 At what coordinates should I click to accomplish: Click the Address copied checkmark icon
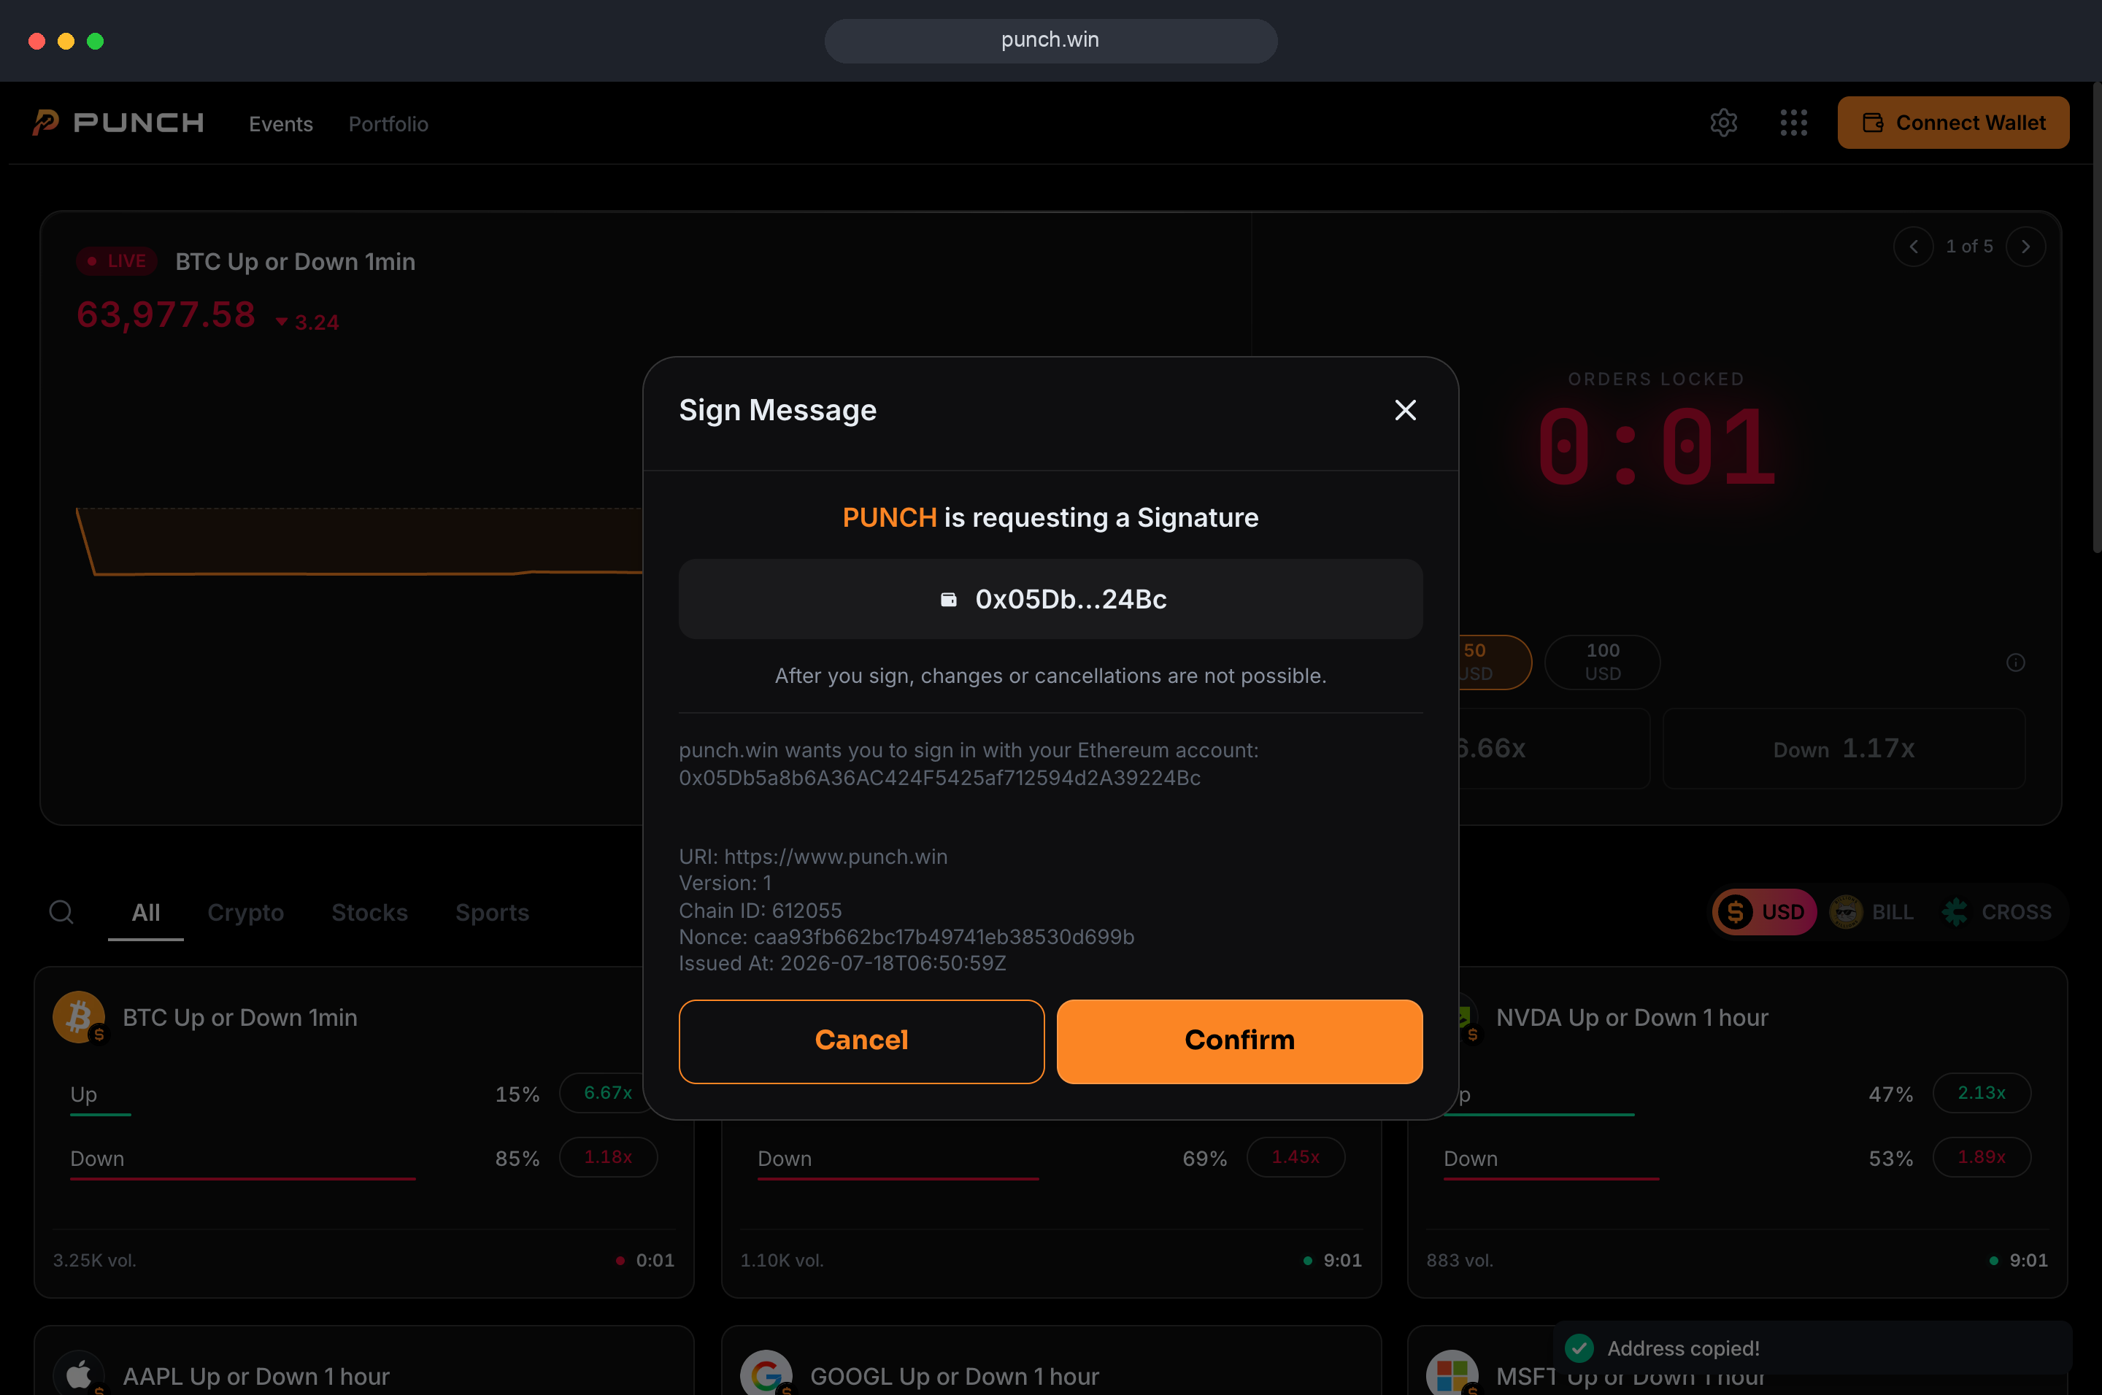pyautogui.click(x=1579, y=1348)
